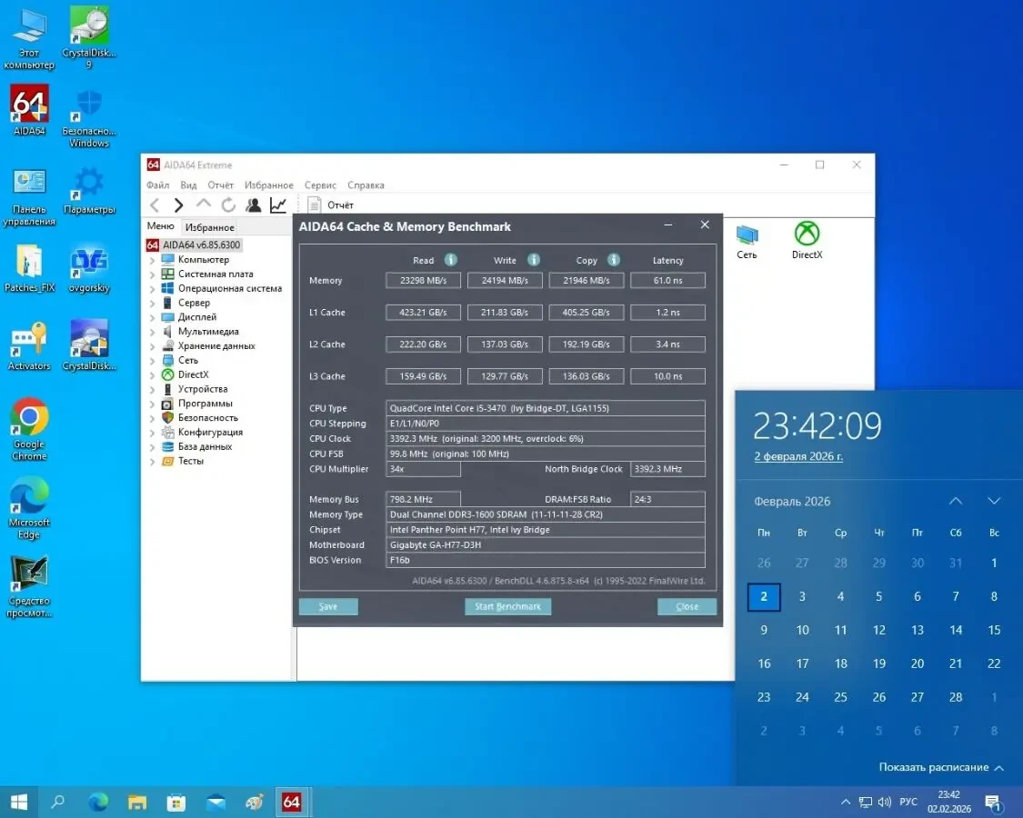1023x818 pixels.
Task: Select ovgorskiy desktop shortcut
Action: point(89,269)
